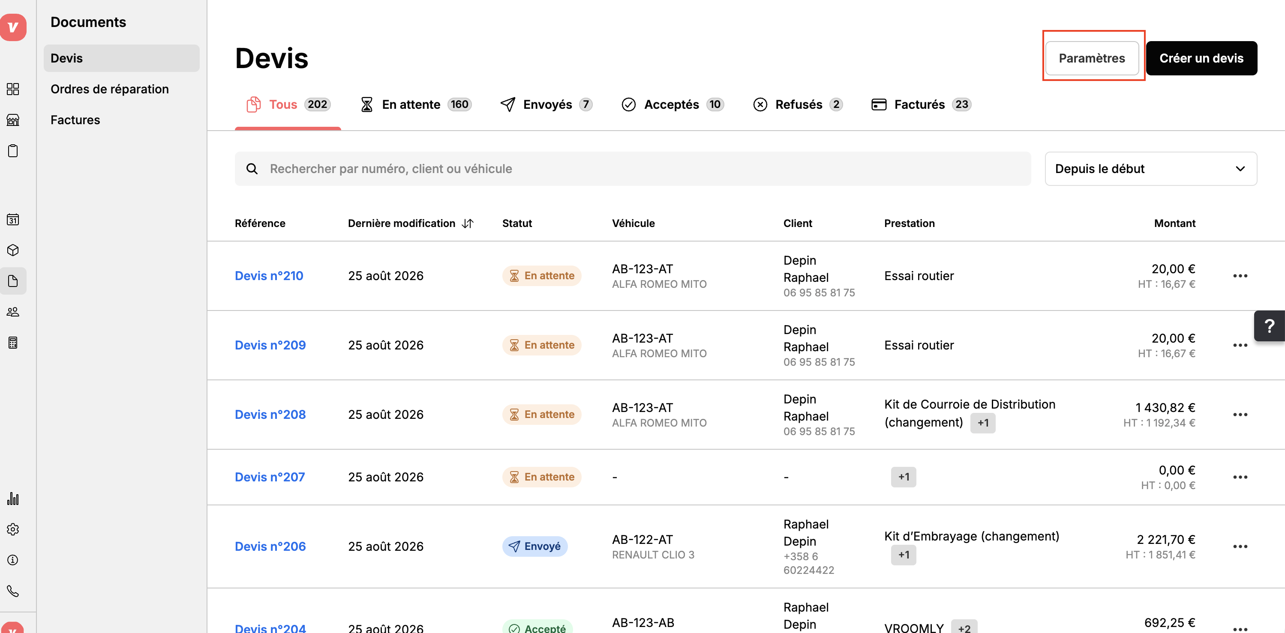Image resolution: width=1285 pixels, height=633 pixels.
Task: Open the Vroomly logo home icon
Action: (x=13, y=27)
